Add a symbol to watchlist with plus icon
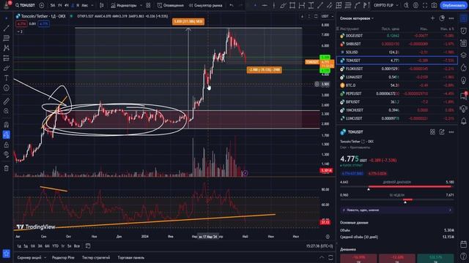The image size is (469, 263). click(x=432, y=18)
